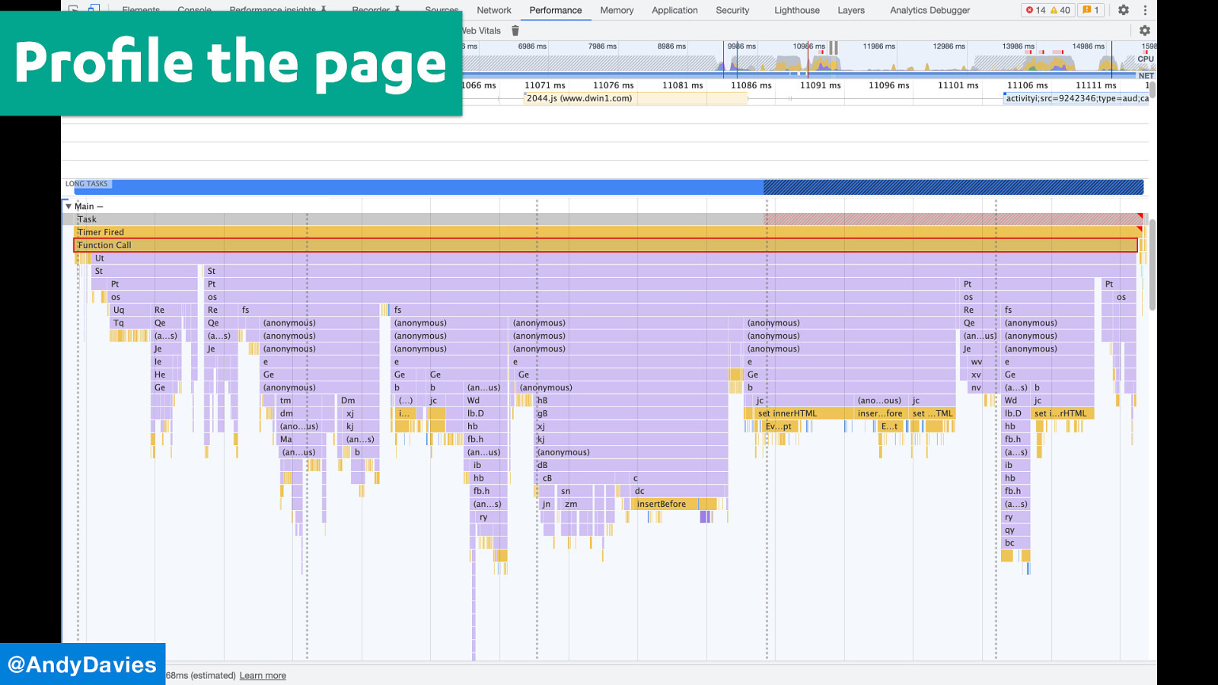The height and width of the screenshot is (685, 1218).
Task: Open the Analytics Debugger tab
Action: [930, 10]
